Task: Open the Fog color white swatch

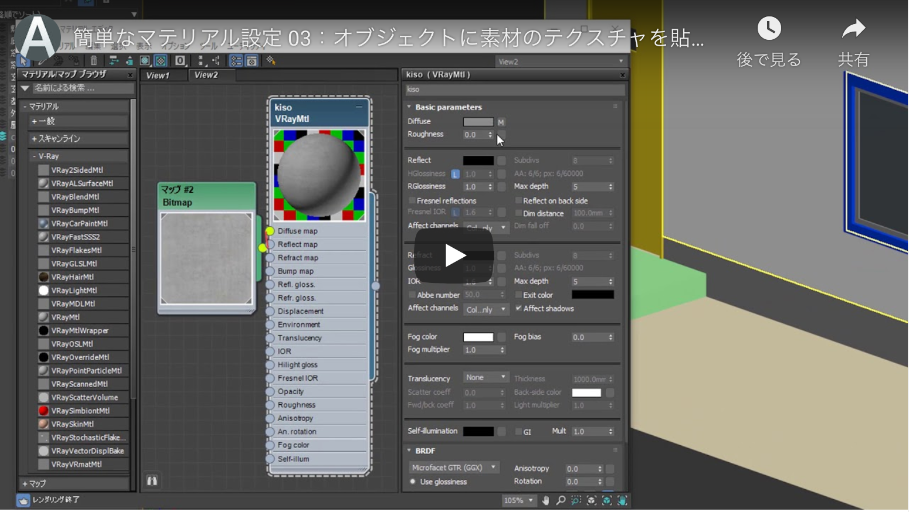Action: click(x=479, y=337)
